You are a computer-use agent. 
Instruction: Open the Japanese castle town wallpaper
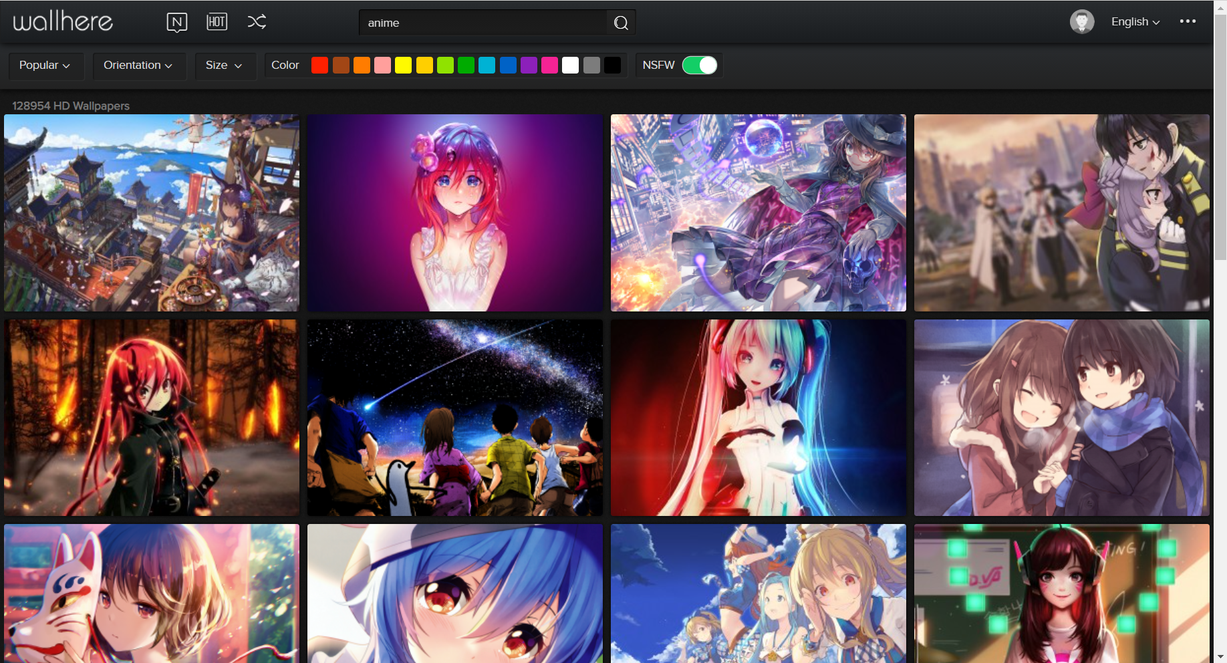tap(152, 213)
